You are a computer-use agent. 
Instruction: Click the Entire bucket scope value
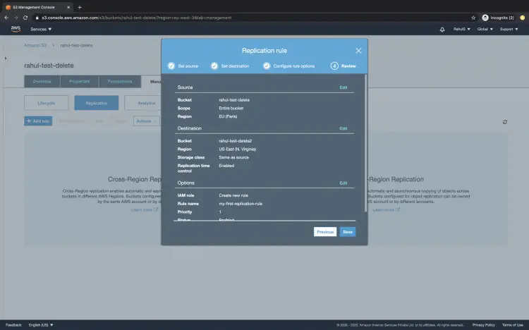231,109
